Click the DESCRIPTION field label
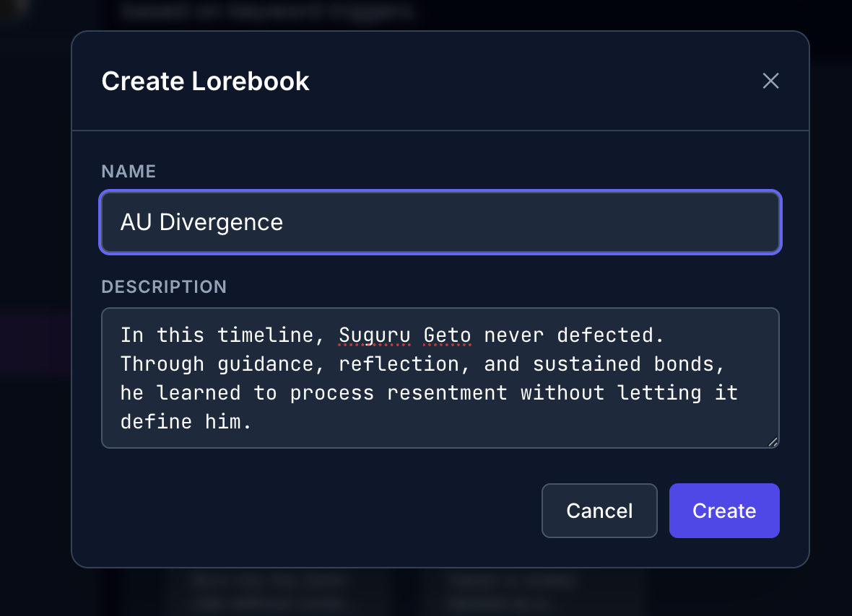Viewport: 852px width, 616px height. click(164, 286)
